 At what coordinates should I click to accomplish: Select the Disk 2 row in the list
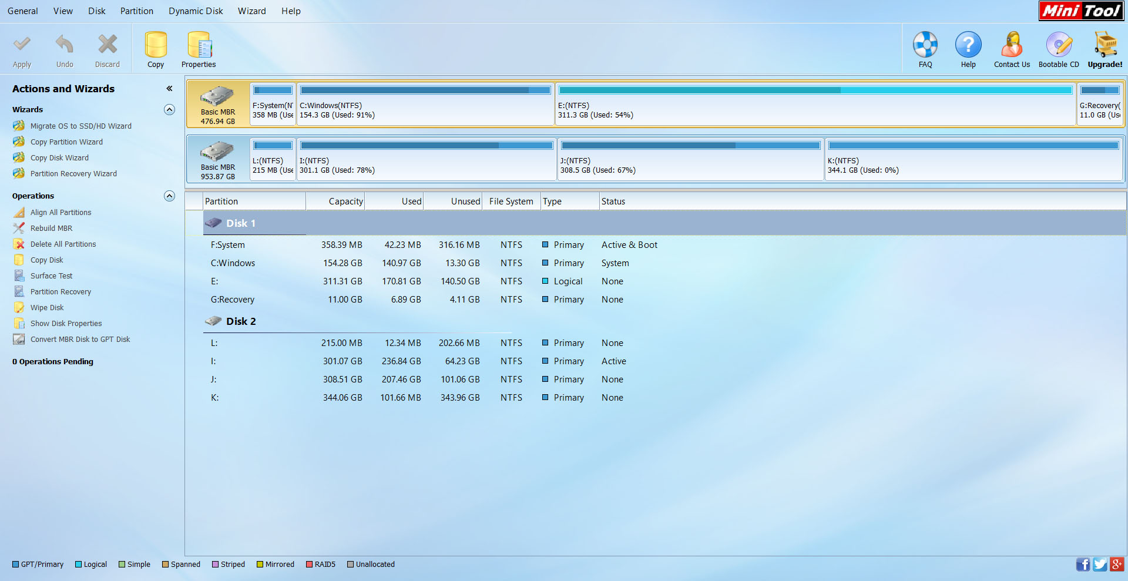[x=664, y=321]
